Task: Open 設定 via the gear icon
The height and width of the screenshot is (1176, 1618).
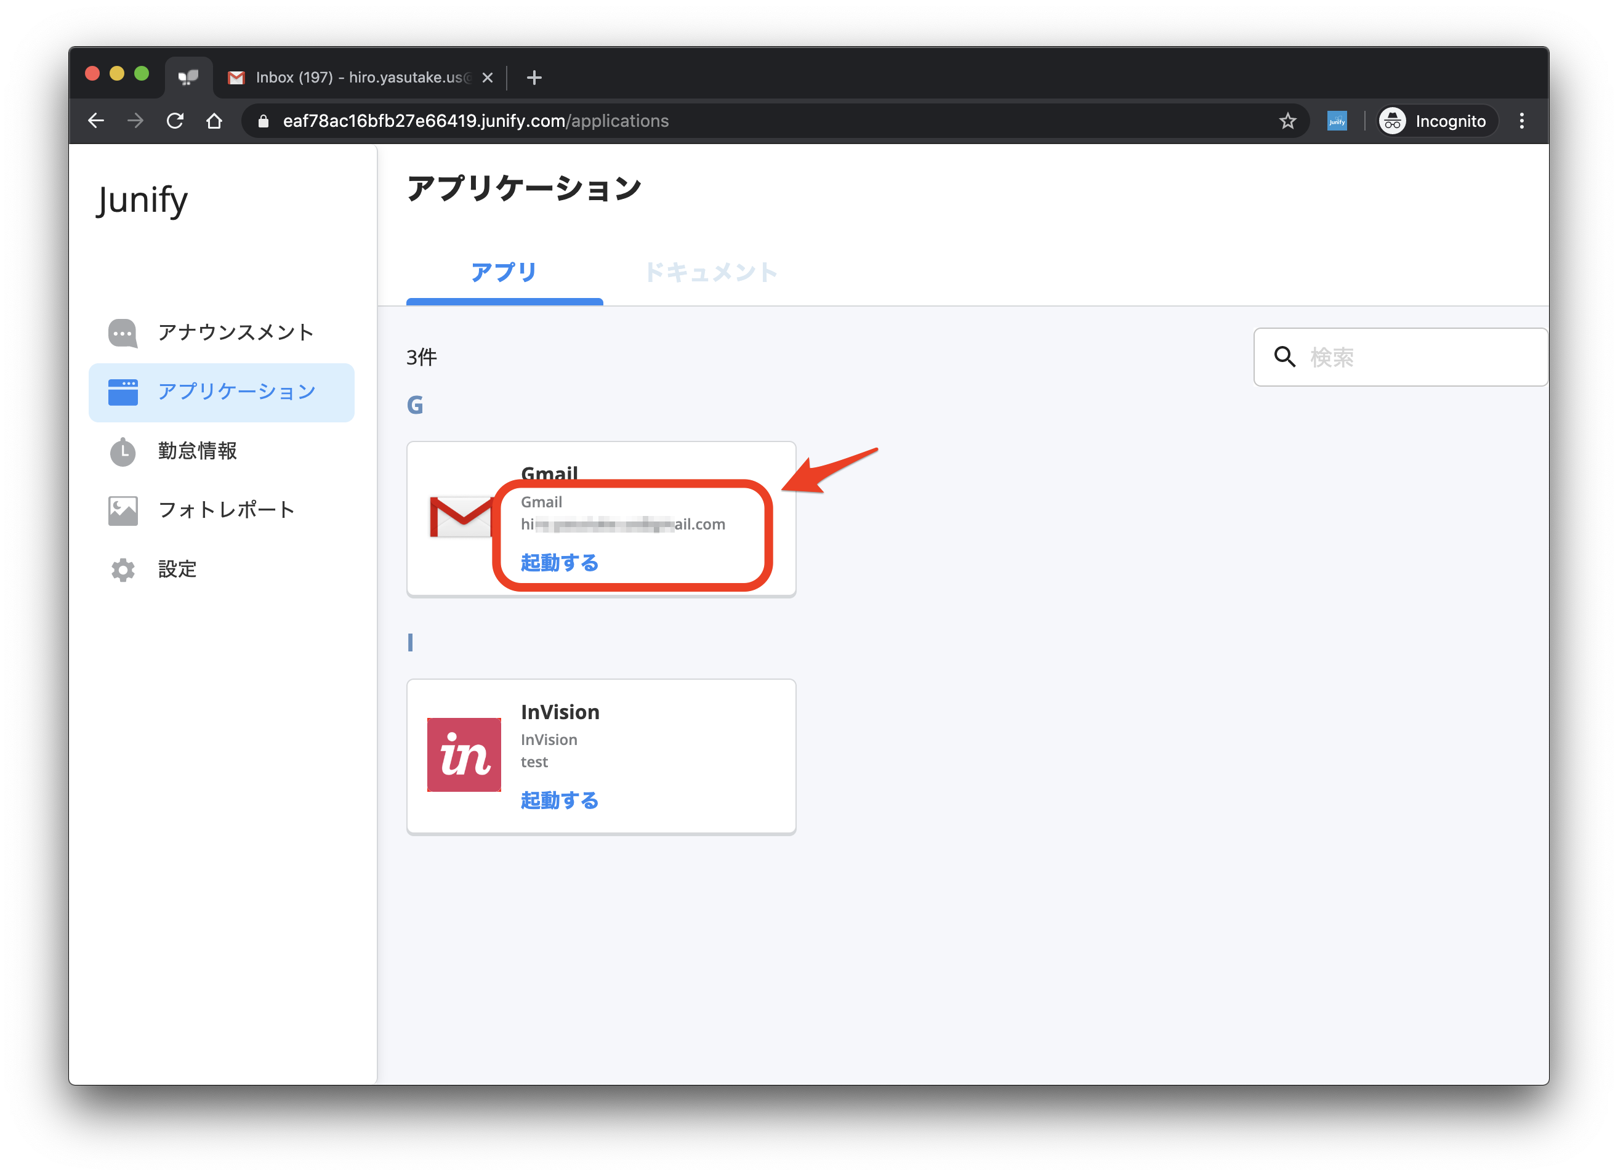Action: 123,569
